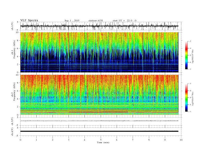Click inside the ch.1 spectrogram panel
Viewport: 204px width, 157px height.
(x=99, y=52)
